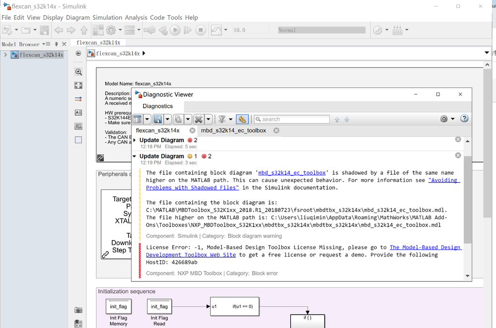The width and height of the screenshot is (496, 328).
Task: Click the screenshot camera palette icon
Action: [x=78, y=310]
